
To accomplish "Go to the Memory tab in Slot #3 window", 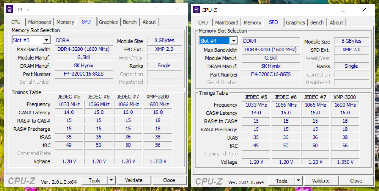I will pos(65,22).
